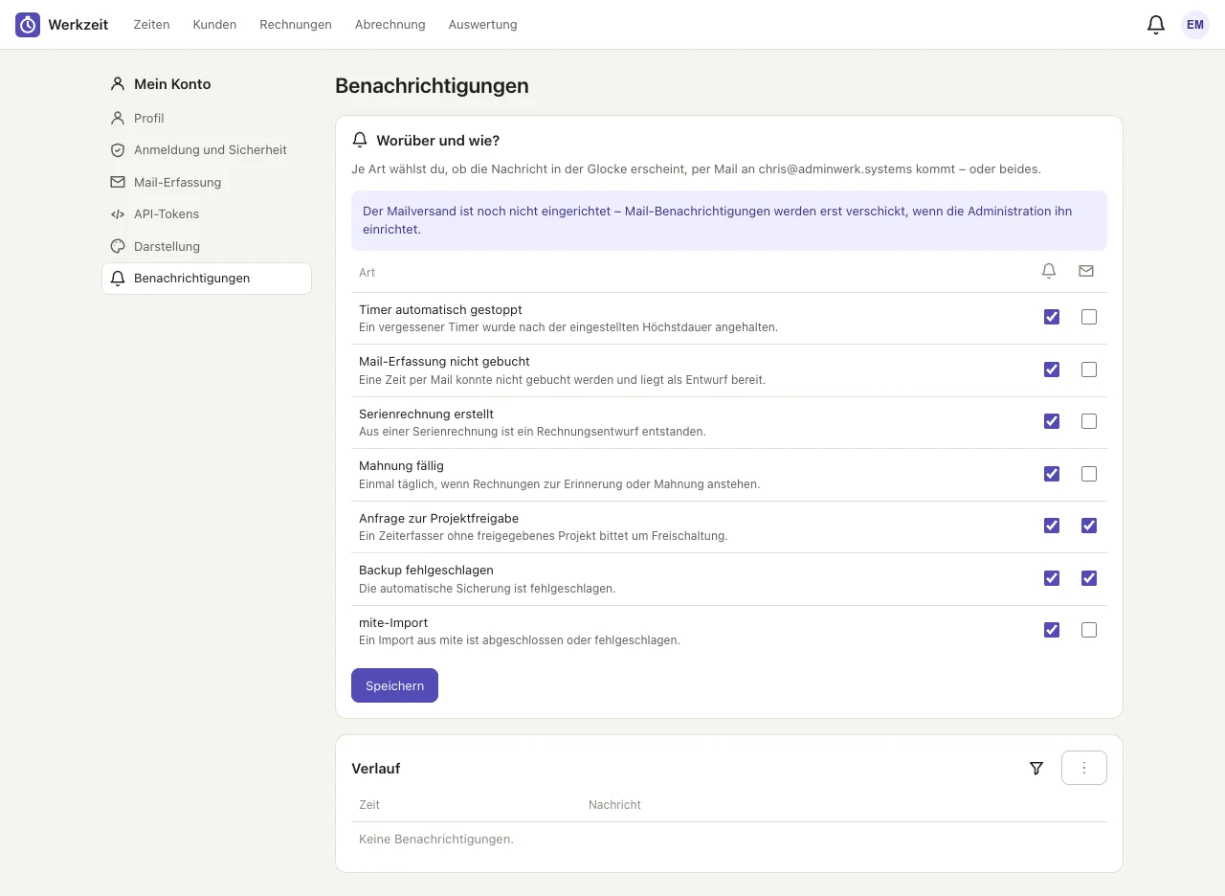
Task: Open Darstellung settings page
Action: click(207, 247)
